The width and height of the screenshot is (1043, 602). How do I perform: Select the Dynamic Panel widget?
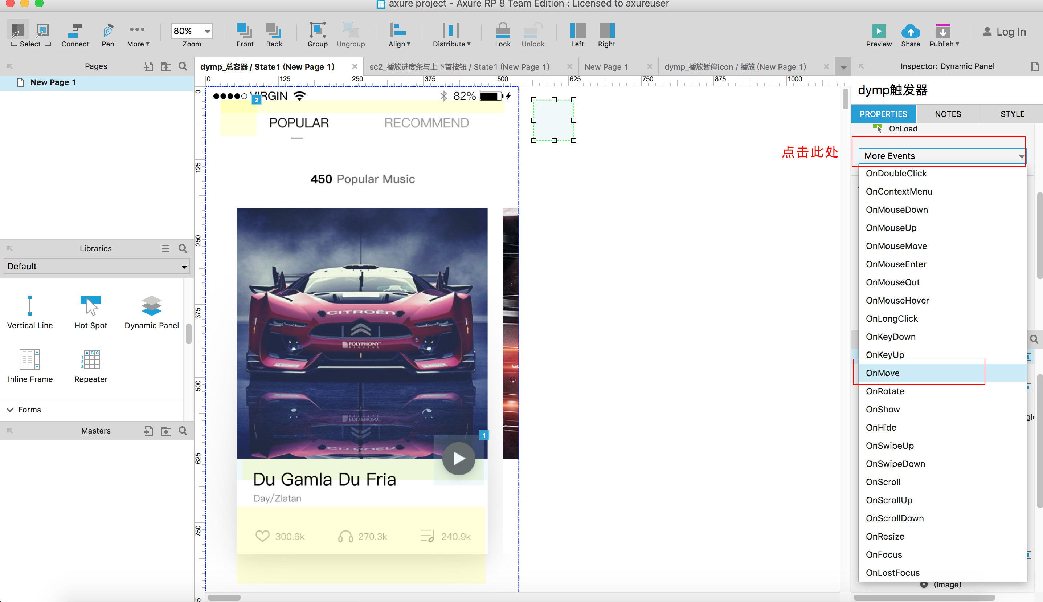pos(152,312)
